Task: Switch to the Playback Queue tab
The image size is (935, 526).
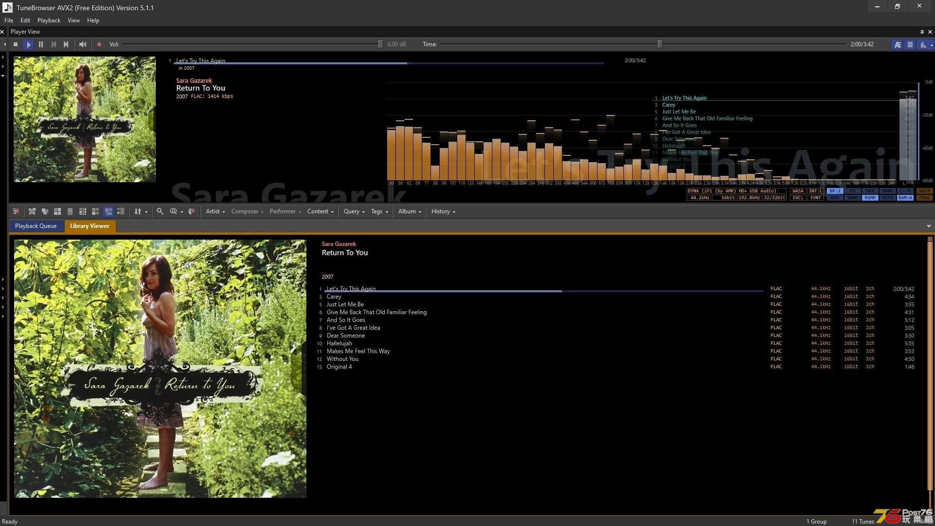Action: coord(36,225)
